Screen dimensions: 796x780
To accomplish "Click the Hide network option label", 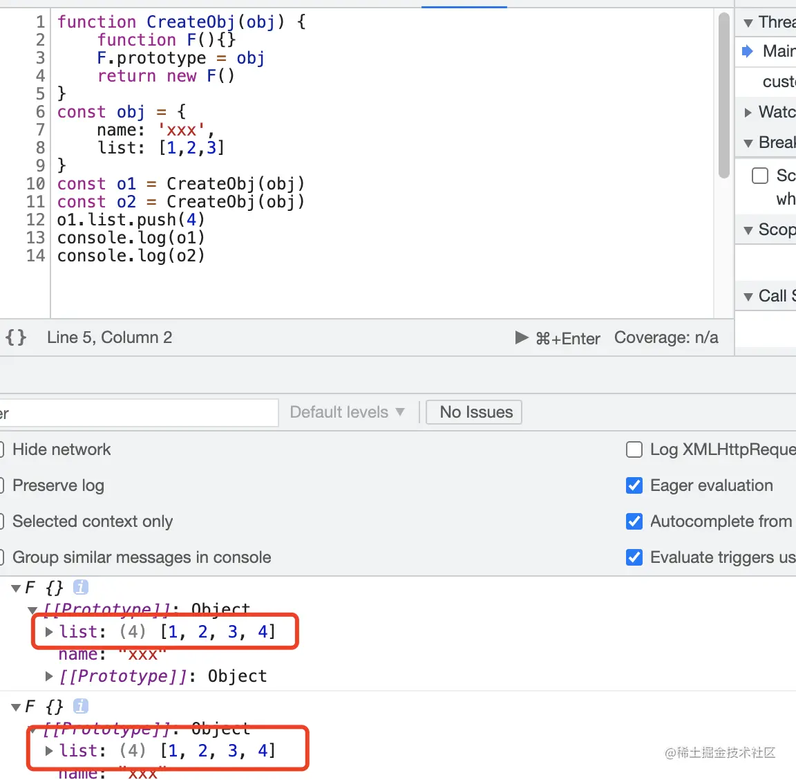I will pyautogui.click(x=61, y=449).
